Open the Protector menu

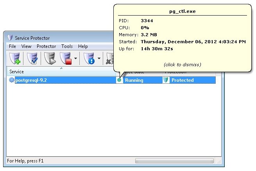[x=46, y=46]
